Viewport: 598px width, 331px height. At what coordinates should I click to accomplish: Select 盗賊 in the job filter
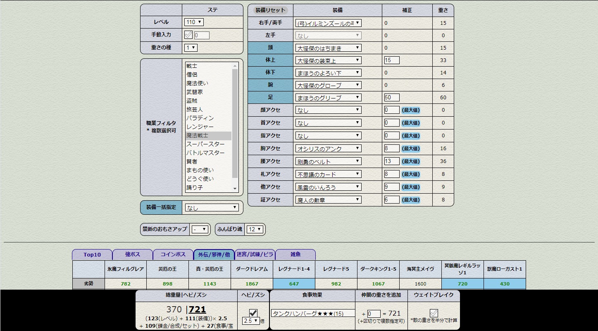(x=208, y=101)
